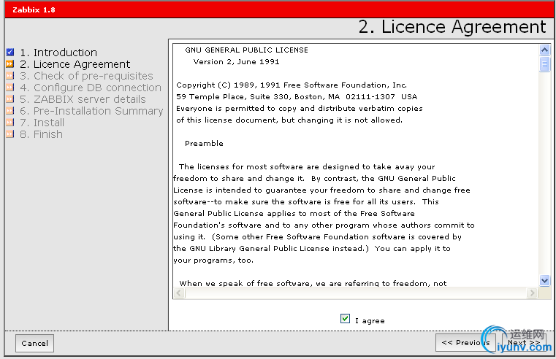Click the step icon beside Pre-Installation Summary

pyautogui.click(x=10, y=111)
